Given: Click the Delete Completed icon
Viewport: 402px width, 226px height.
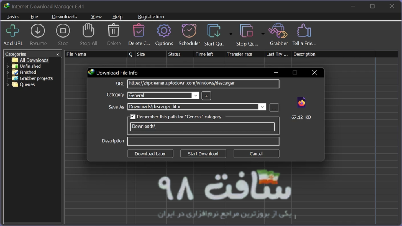Looking at the screenshot, I should [139, 31].
